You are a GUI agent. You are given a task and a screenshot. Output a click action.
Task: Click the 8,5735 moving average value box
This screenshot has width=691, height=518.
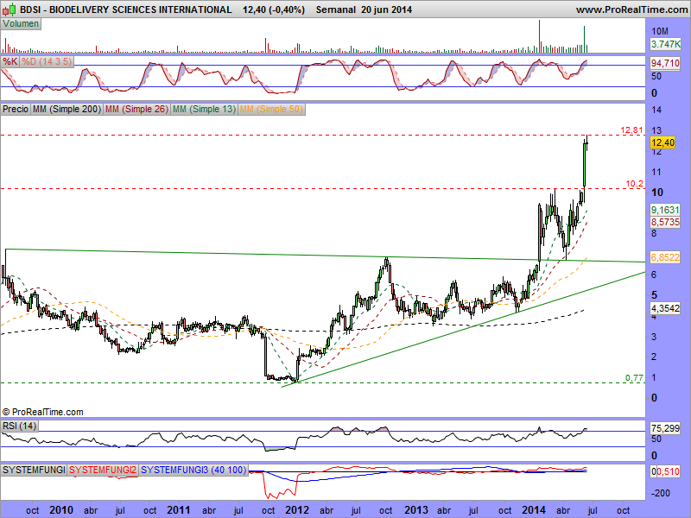click(665, 222)
